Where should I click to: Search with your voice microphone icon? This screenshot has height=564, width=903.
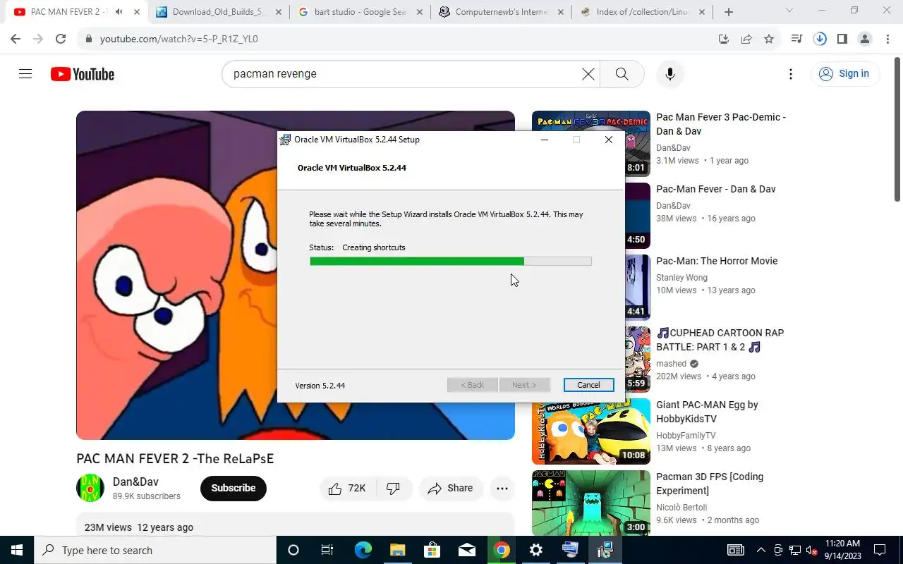coord(670,74)
